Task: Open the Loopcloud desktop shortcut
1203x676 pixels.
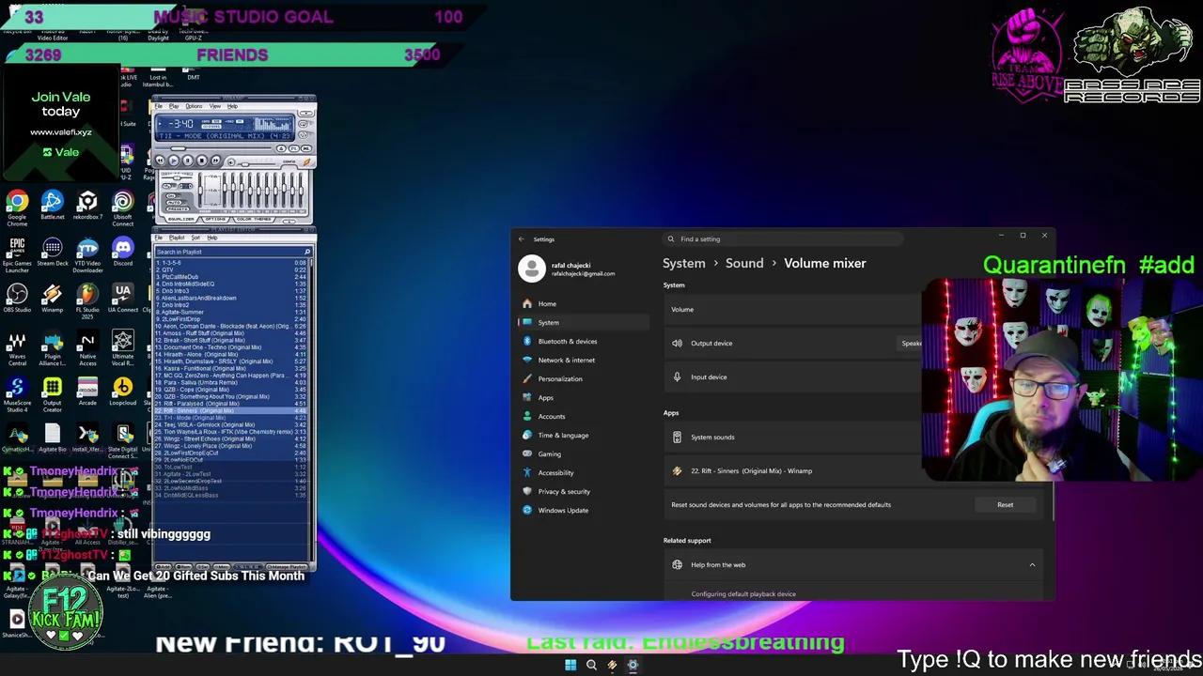Action: point(123,392)
